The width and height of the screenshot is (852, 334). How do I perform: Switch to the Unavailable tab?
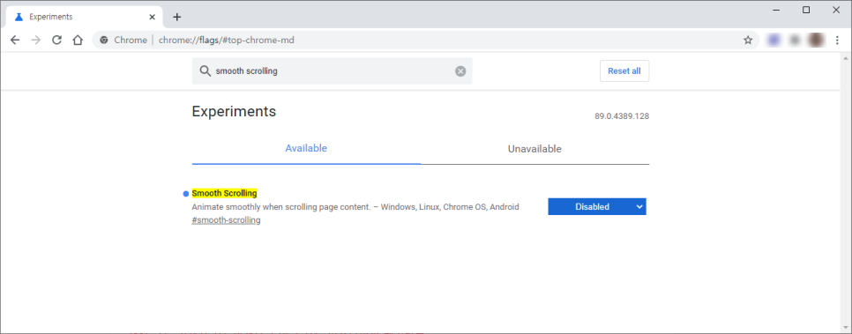[534, 149]
